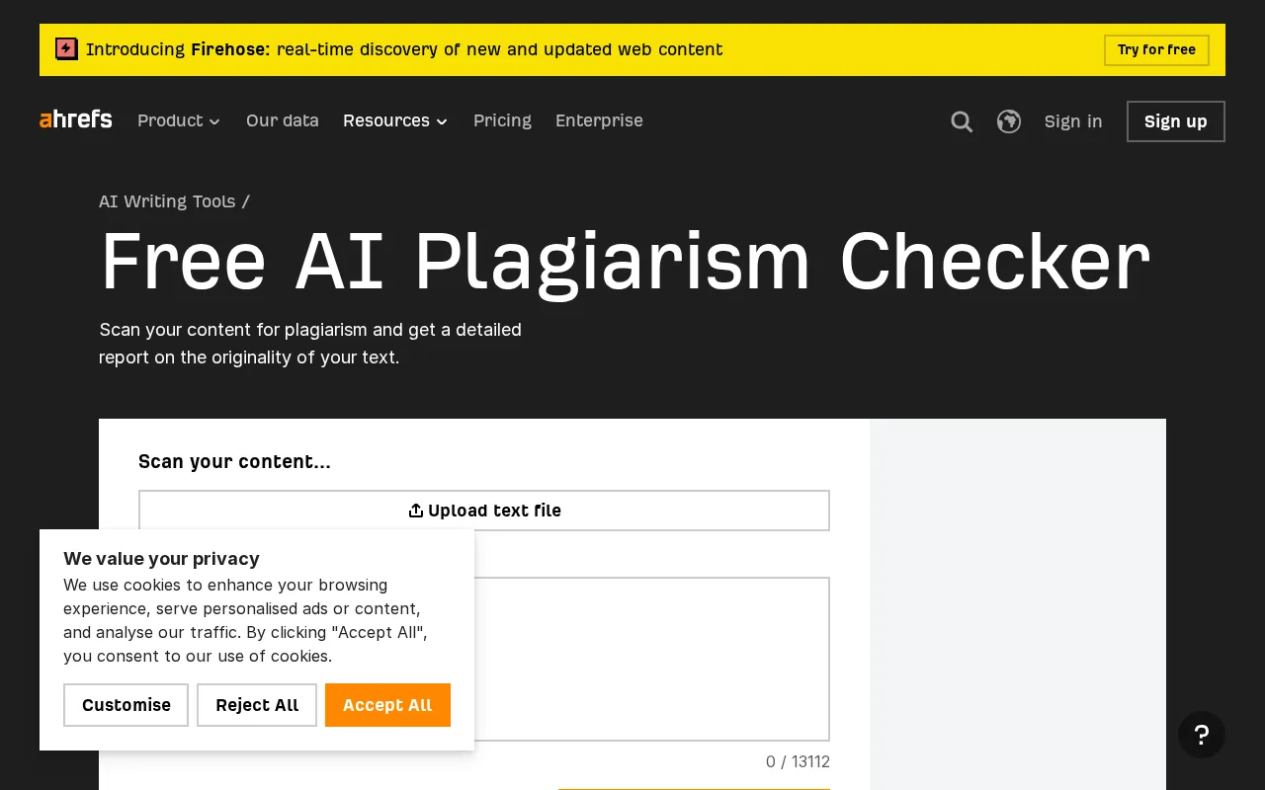
Task: Go to Our data page
Action: click(283, 120)
